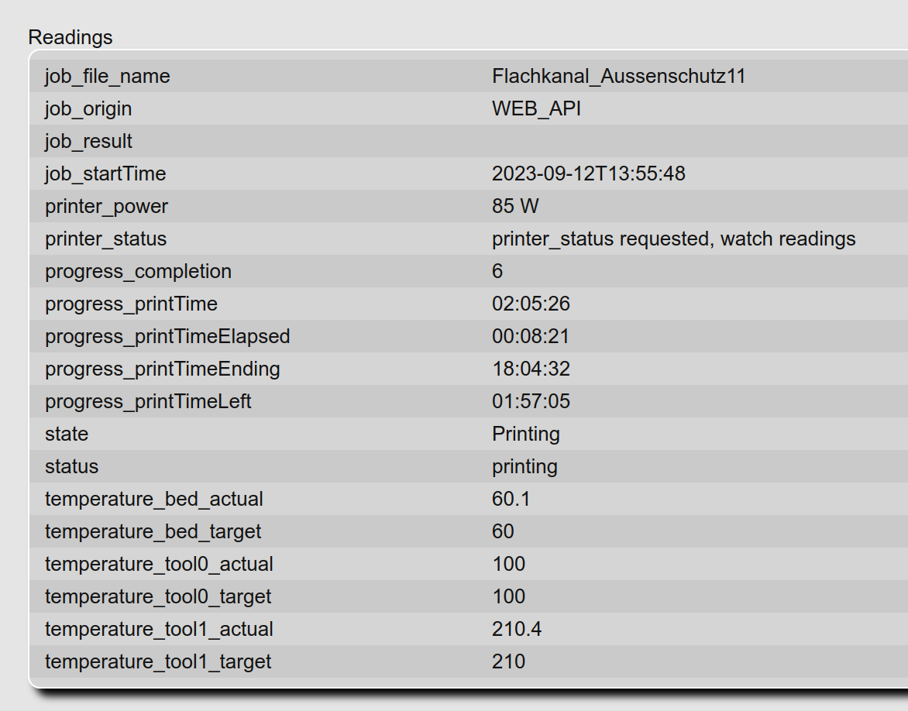Click the progress_printTimeLeft value 01:57:05
Image resolution: width=908 pixels, height=711 pixels.
531,401
